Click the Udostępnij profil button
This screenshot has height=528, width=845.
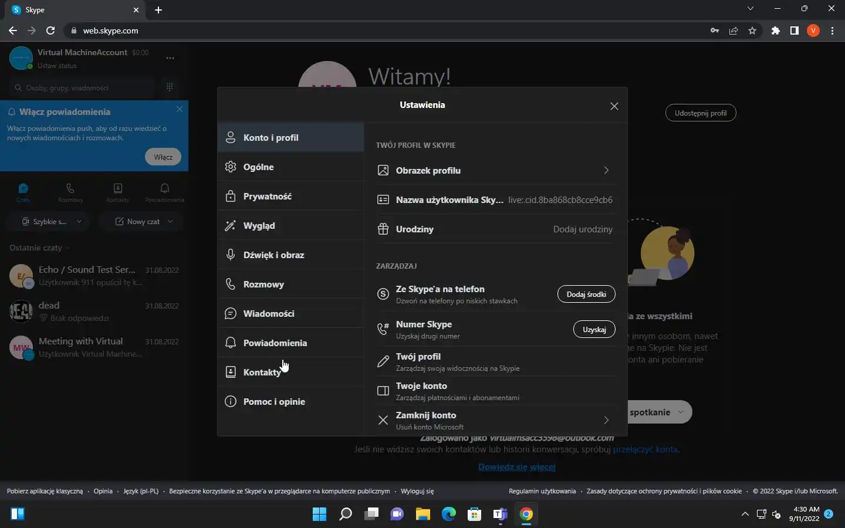coord(701,113)
